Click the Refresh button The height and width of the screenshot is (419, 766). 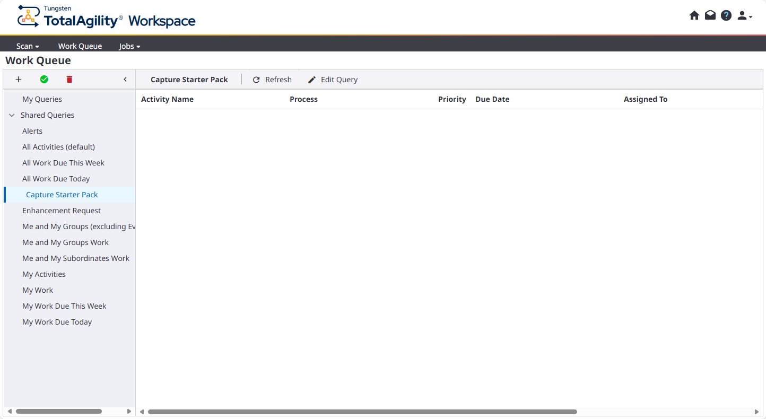click(272, 80)
